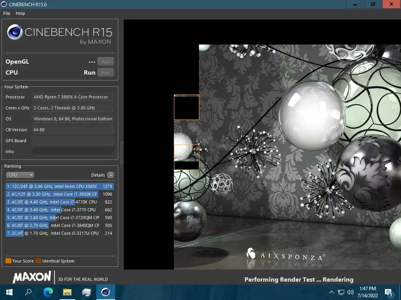Screen dimensions: 401x300
Task: Show hidden system tray icons
Action: (x=331, y=292)
